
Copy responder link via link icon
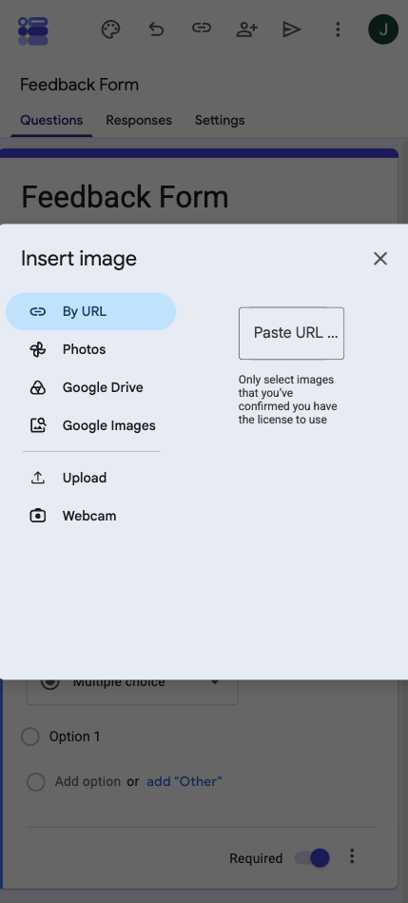(201, 29)
